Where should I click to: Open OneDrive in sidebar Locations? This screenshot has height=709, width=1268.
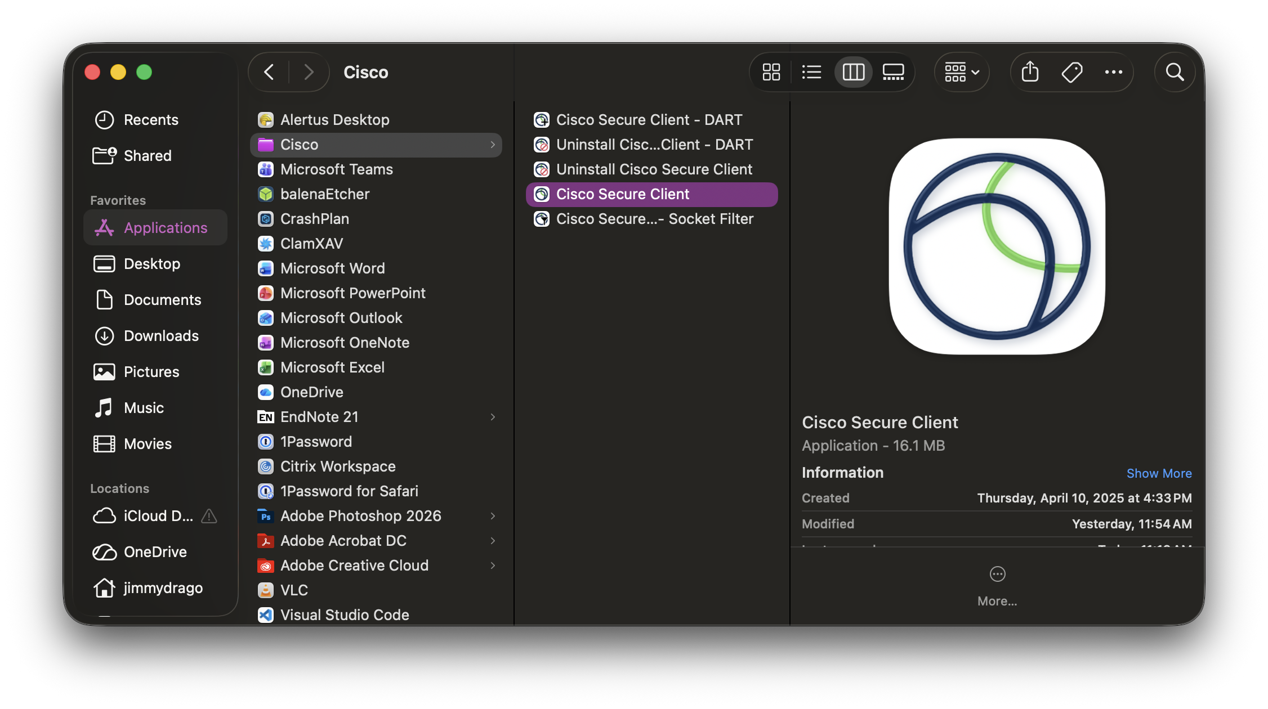[x=155, y=552]
